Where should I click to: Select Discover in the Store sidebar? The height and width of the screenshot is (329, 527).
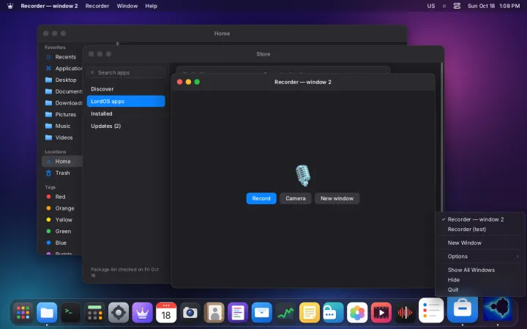pyautogui.click(x=126, y=89)
